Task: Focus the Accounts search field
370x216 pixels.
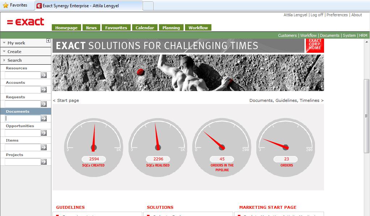Action: [x=23, y=90]
